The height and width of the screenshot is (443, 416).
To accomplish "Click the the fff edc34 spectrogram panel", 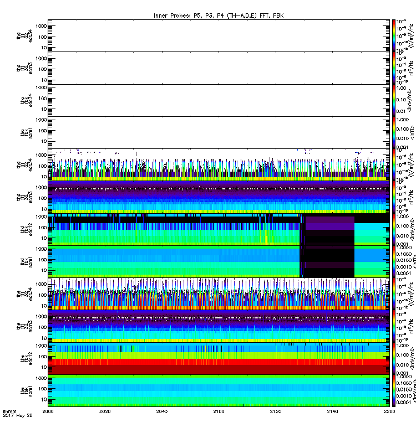I will coord(219,294).
